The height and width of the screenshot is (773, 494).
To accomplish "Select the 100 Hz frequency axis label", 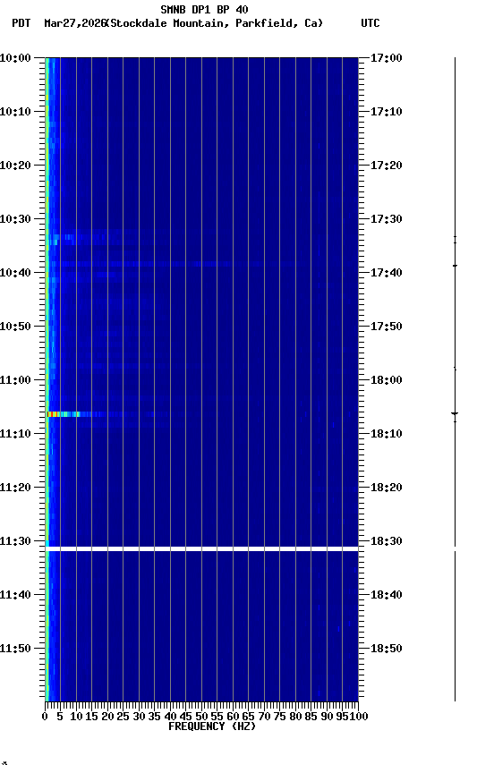I will 360,717.
